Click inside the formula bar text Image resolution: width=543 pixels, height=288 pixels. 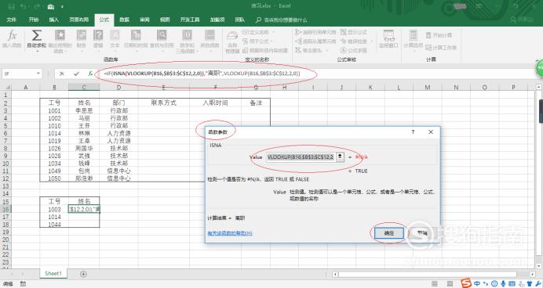pyautogui.click(x=202, y=74)
